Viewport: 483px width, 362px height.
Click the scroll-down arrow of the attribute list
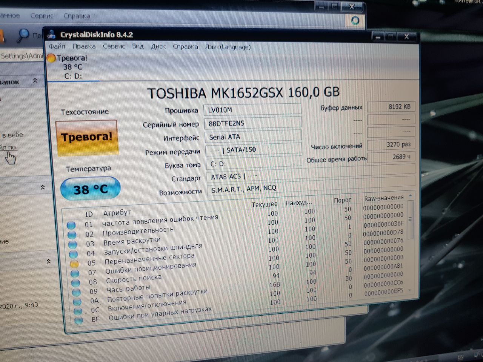point(410,291)
